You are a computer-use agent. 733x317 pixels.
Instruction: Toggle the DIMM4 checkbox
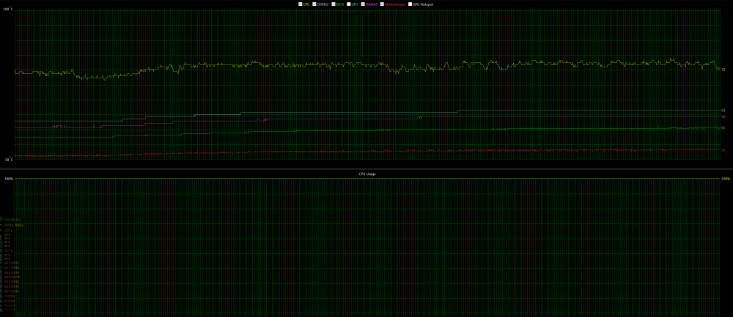363,4
